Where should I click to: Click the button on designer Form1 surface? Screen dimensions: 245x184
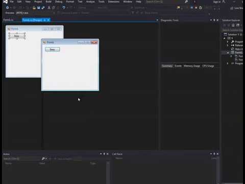click(x=17, y=36)
